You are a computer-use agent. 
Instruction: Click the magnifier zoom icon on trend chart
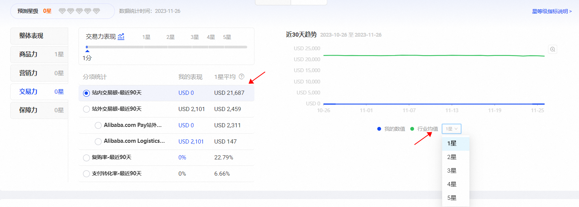click(x=552, y=49)
